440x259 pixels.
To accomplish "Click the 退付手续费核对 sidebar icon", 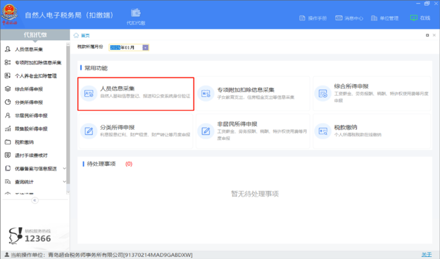I will [x=8, y=155].
